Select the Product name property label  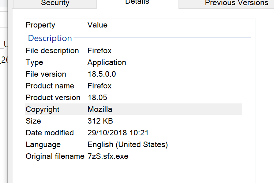point(50,86)
